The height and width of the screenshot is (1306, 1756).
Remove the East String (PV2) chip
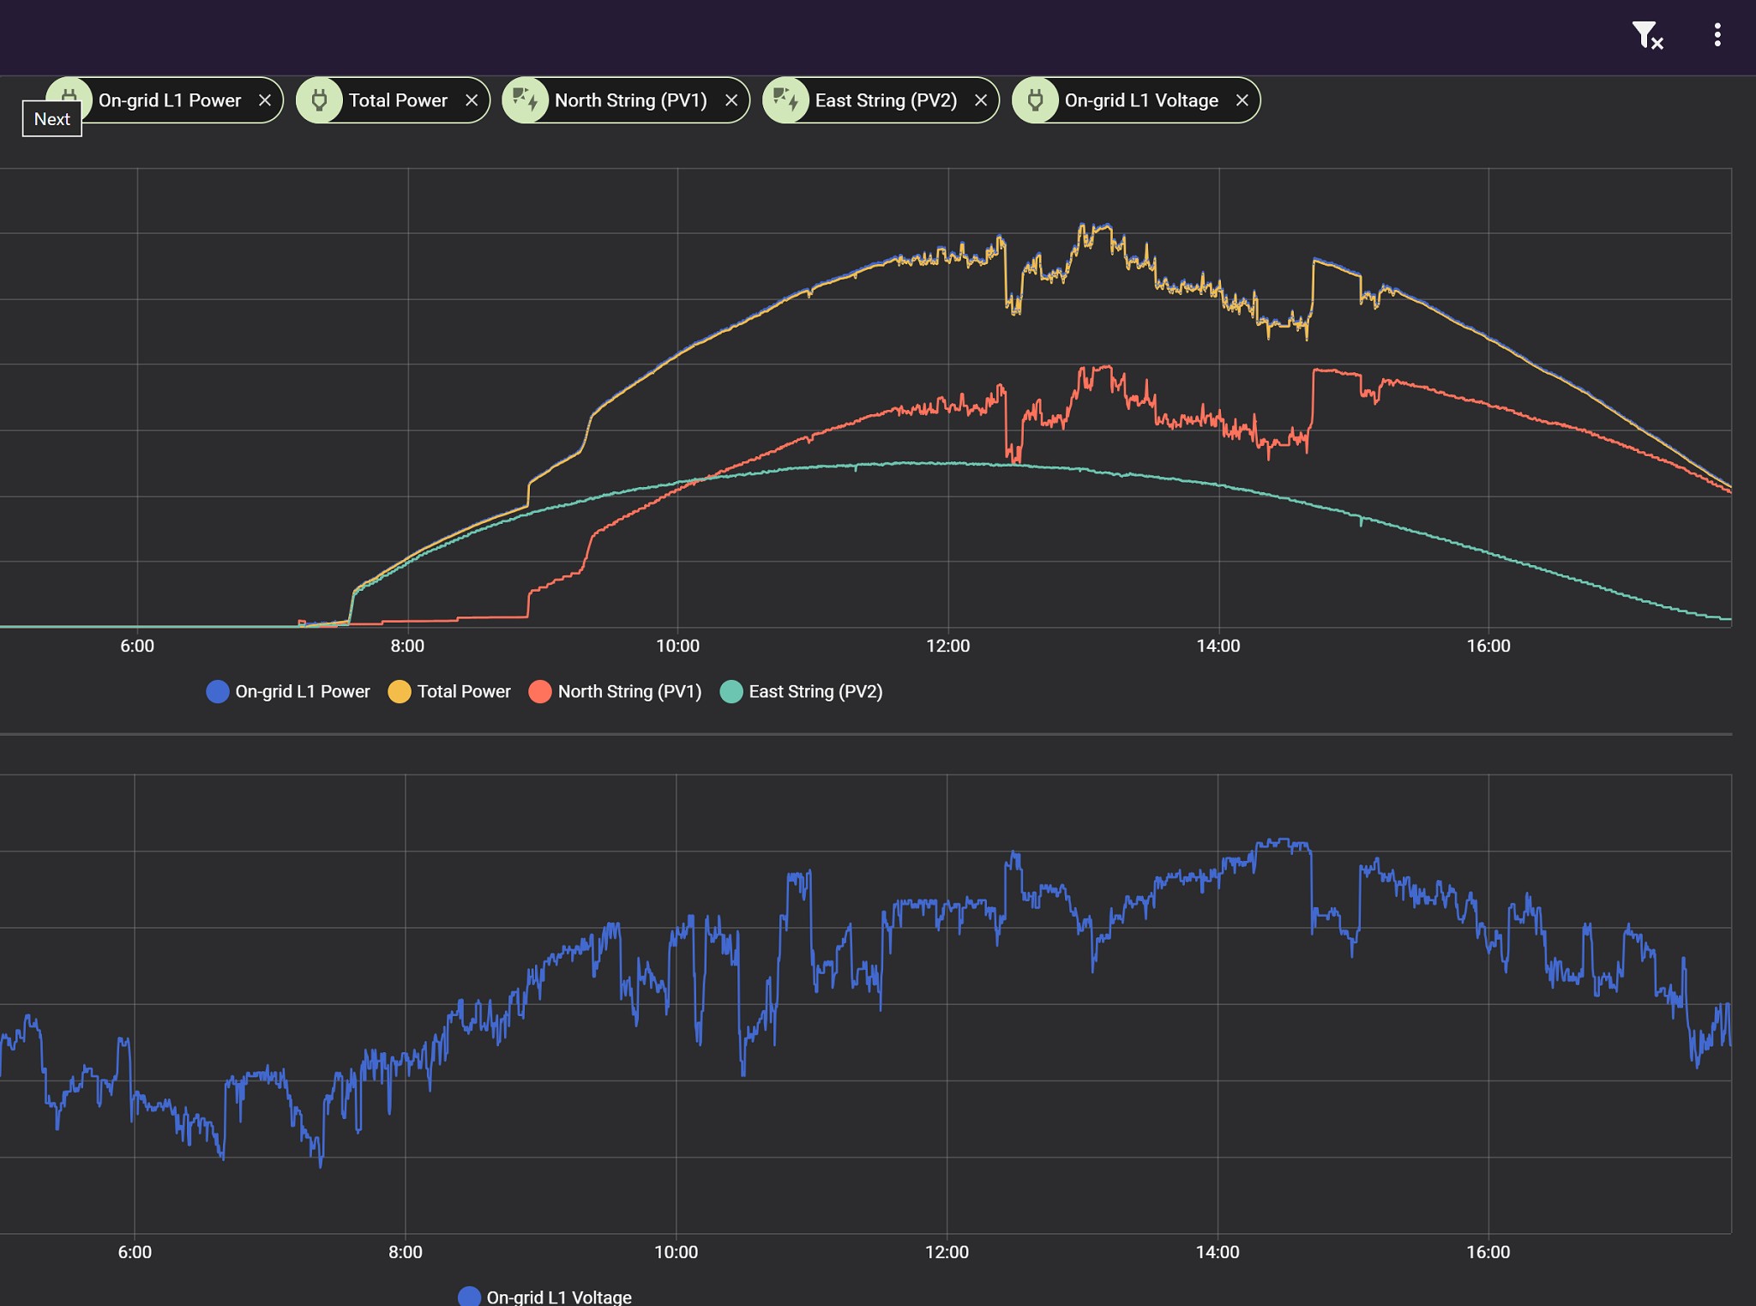click(x=981, y=100)
